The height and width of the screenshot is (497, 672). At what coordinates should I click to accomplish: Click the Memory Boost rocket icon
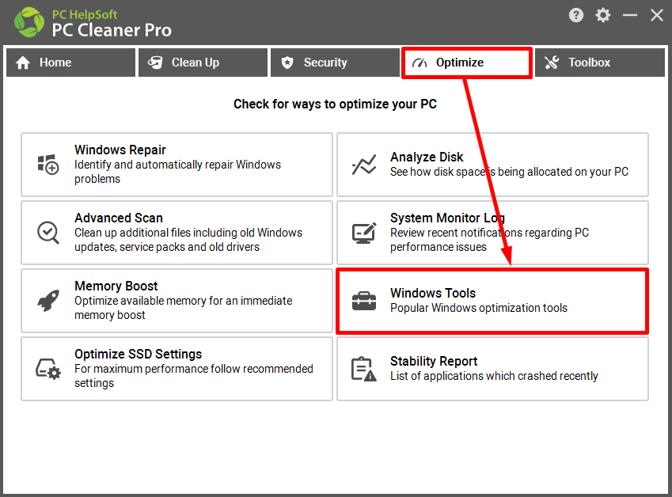coord(48,301)
